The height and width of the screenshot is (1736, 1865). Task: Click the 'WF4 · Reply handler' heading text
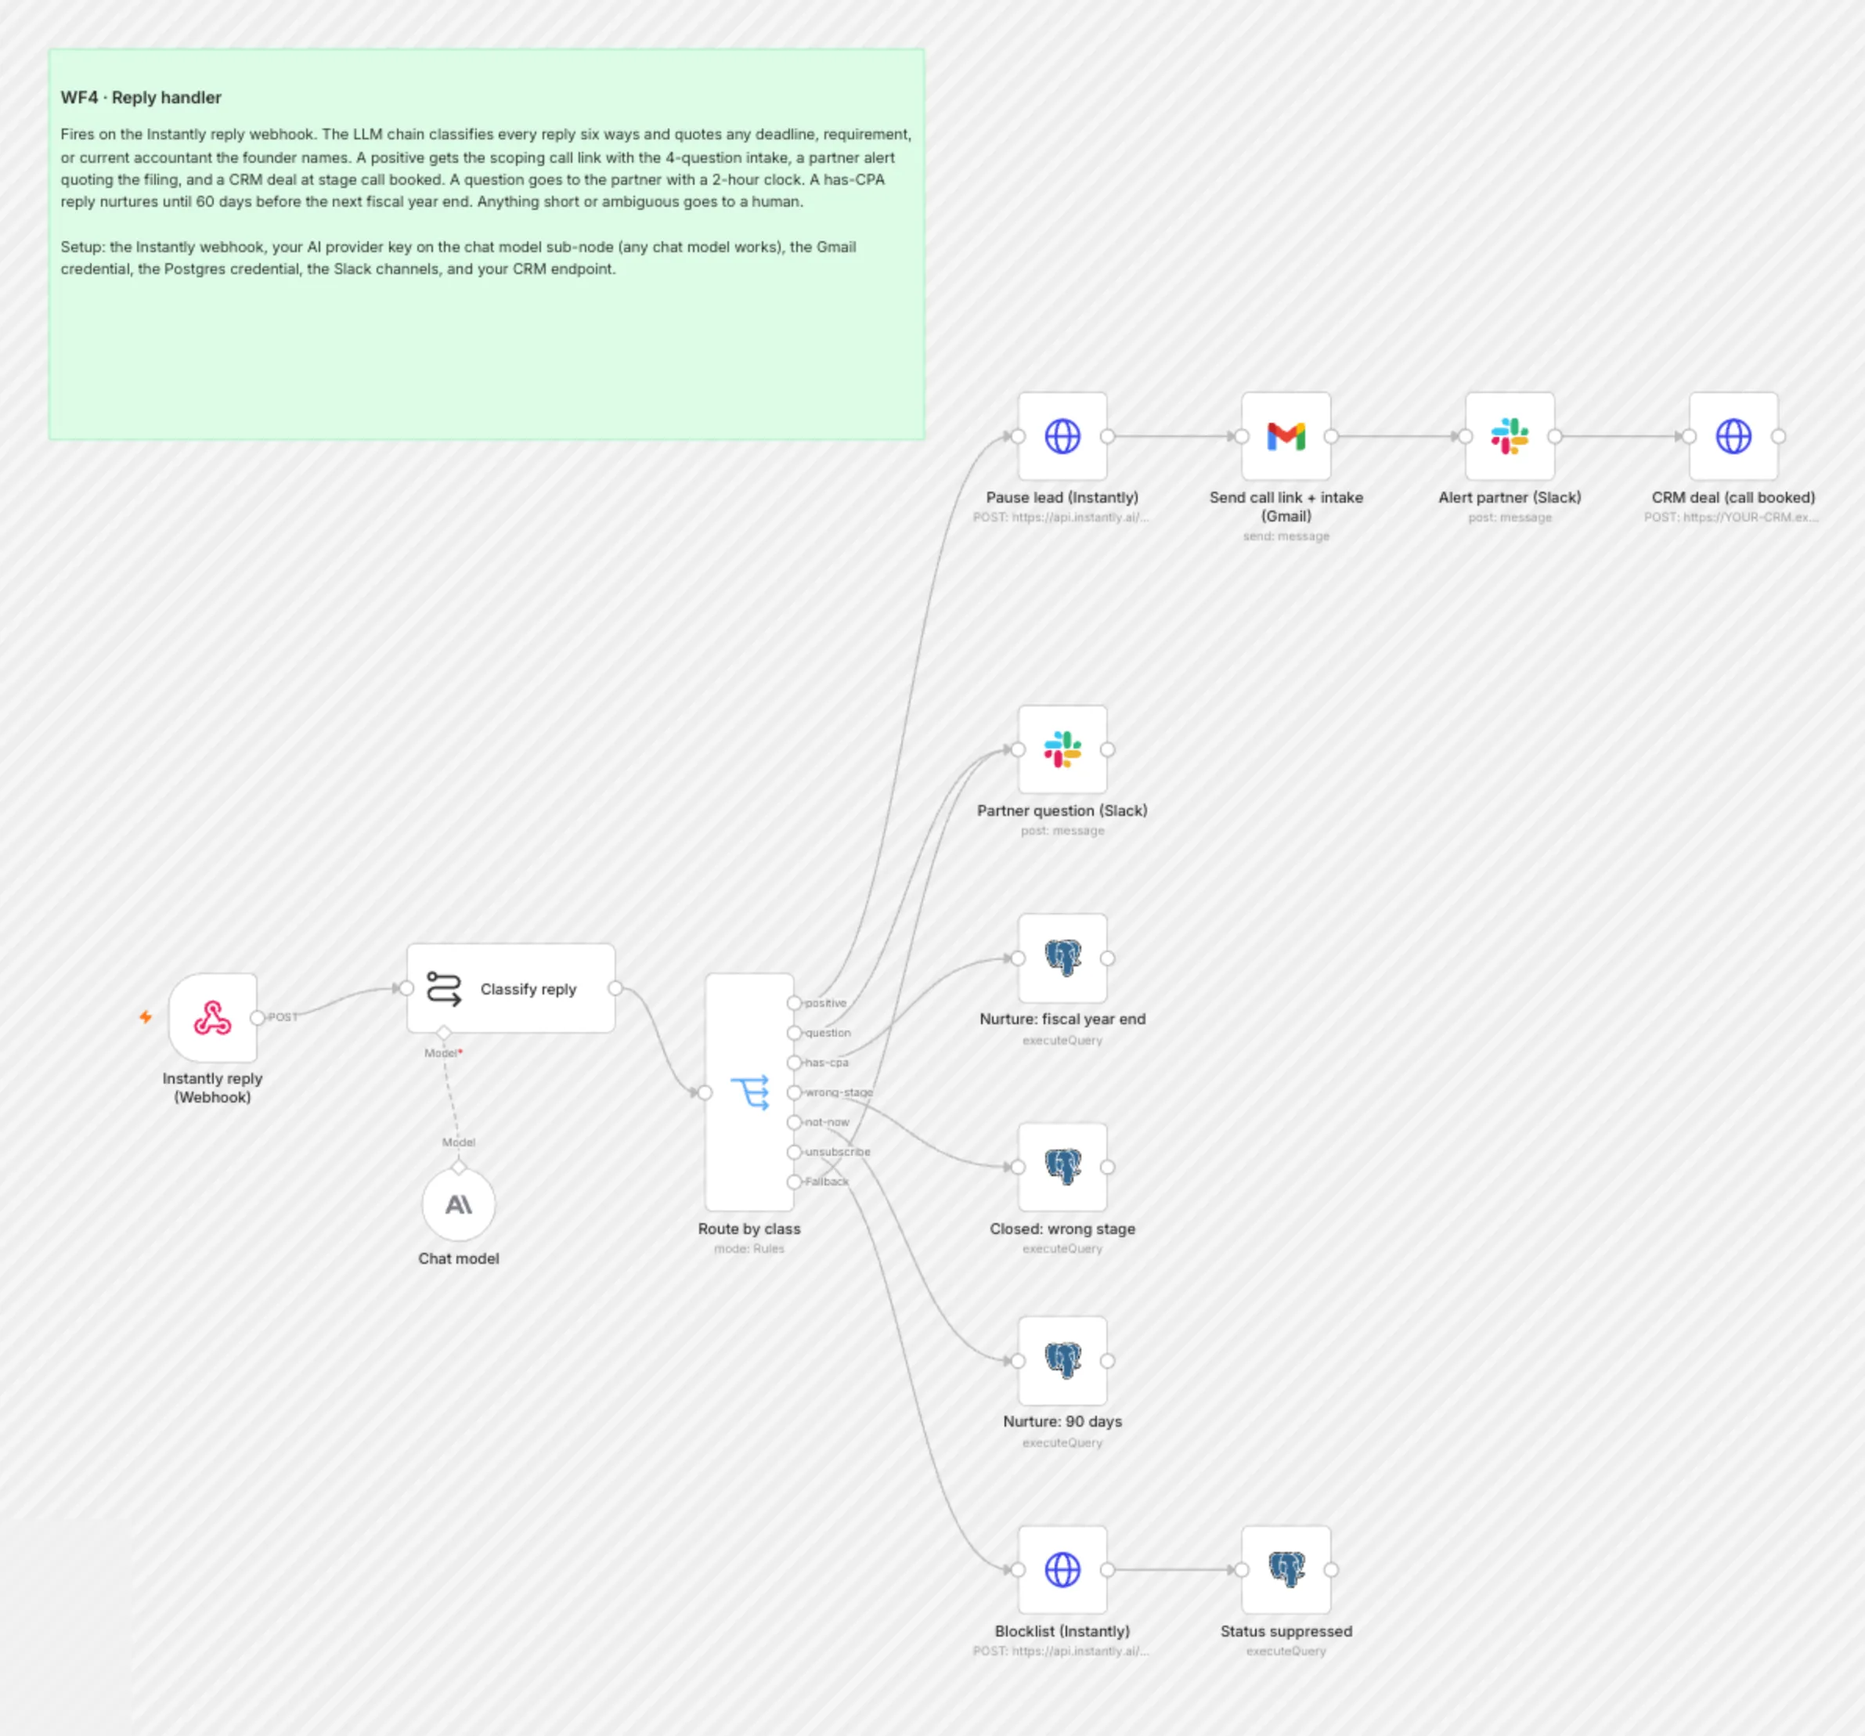(141, 98)
